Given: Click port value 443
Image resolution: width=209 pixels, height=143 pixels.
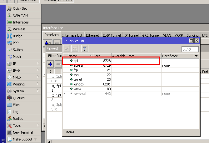Looking at the screenshot, I should 108,94.
